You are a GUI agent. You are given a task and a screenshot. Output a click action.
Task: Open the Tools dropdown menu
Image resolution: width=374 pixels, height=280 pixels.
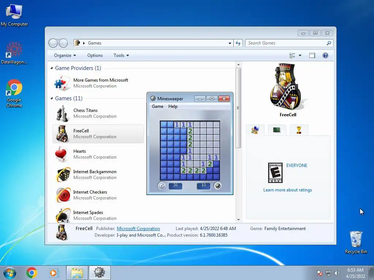tap(121, 55)
